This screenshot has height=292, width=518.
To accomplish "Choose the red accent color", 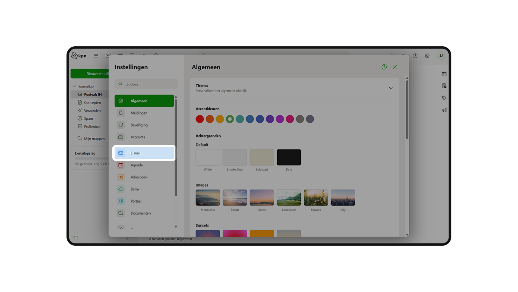I will 200,119.
